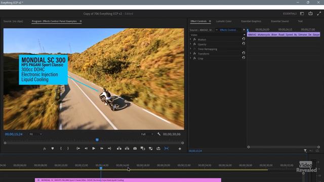
Task: Switch to Source (no clips) tab
Action: coord(13,21)
